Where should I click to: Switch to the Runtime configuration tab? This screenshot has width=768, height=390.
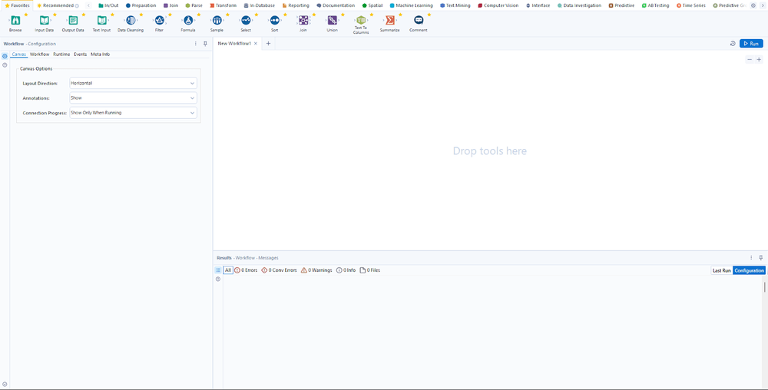click(x=61, y=55)
